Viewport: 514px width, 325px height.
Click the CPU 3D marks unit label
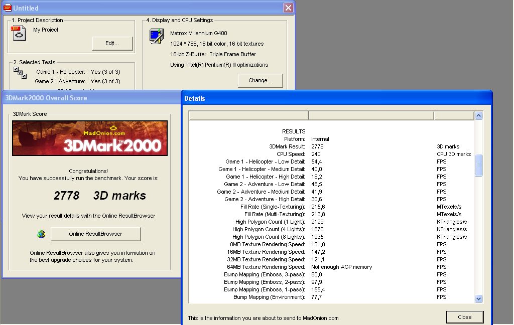pyautogui.click(x=454, y=154)
